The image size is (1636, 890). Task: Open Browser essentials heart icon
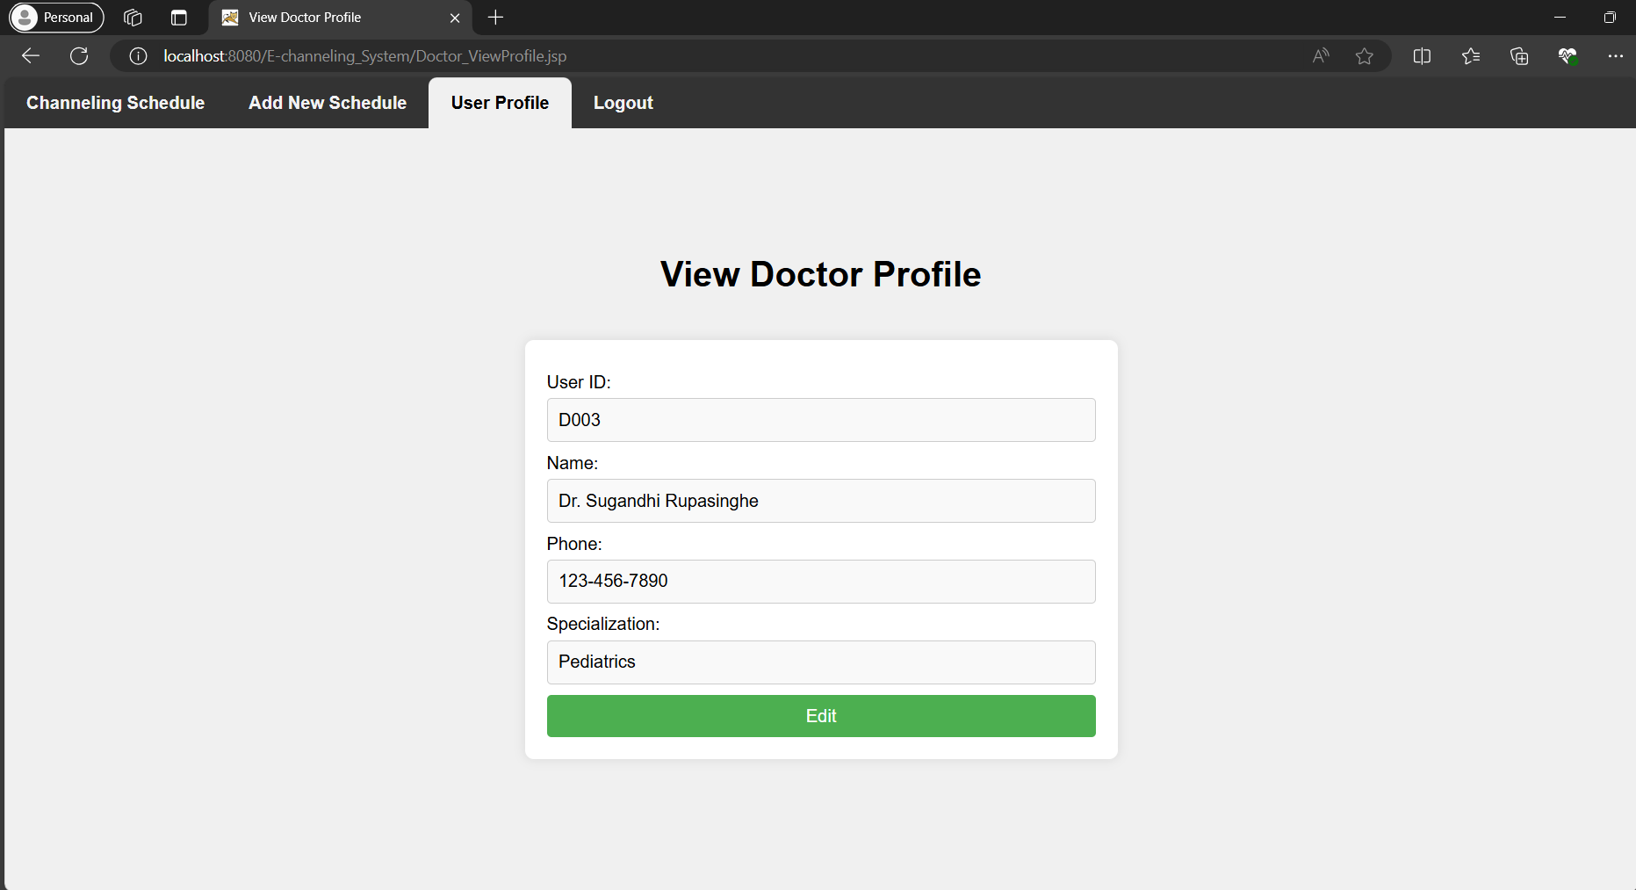coord(1568,56)
